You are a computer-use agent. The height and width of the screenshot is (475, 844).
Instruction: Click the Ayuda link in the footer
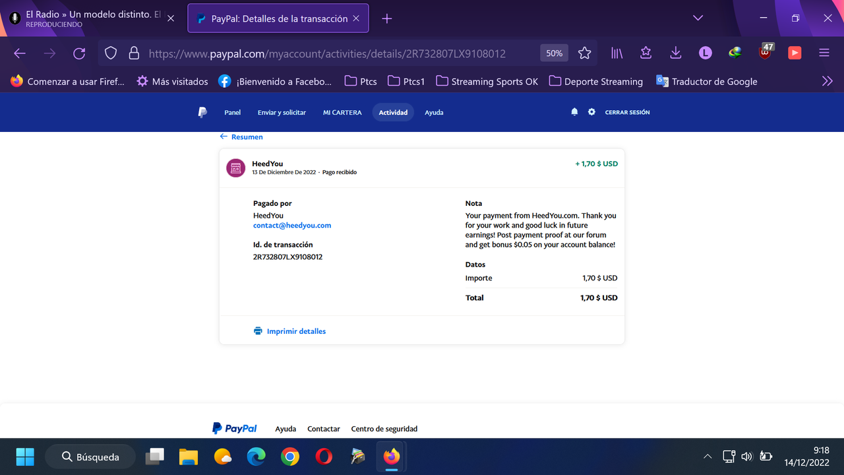pyautogui.click(x=286, y=429)
